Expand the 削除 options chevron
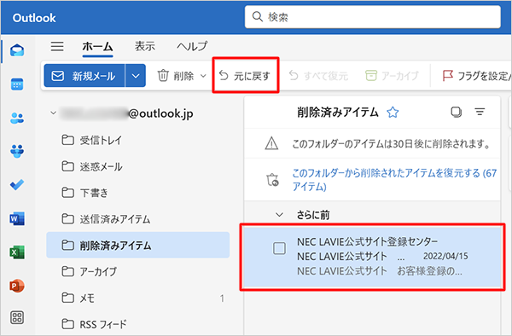Viewport: 512px width, 336px height. [x=203, y=76]
